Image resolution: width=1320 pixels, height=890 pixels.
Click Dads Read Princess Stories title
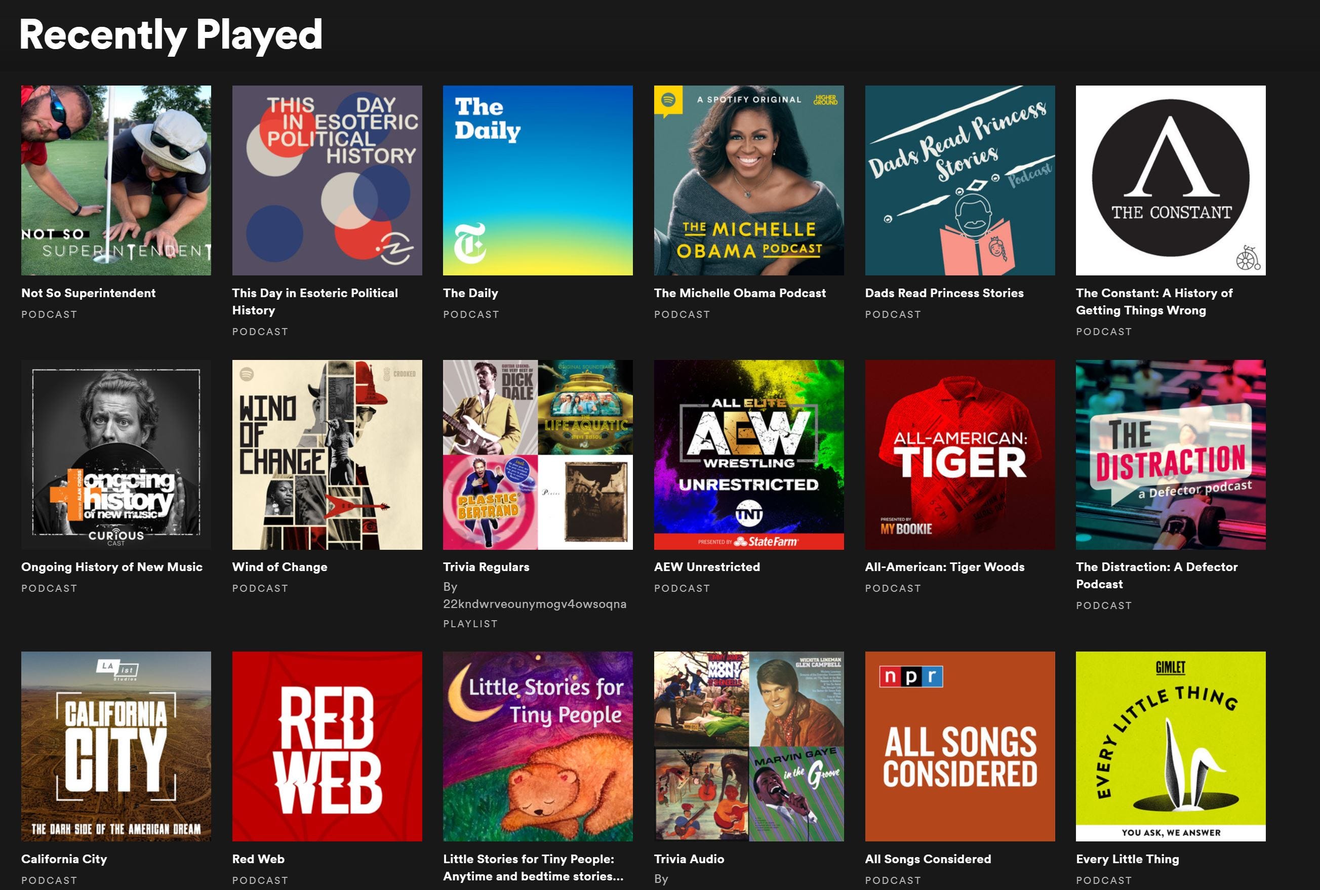[x=944, y=293]
